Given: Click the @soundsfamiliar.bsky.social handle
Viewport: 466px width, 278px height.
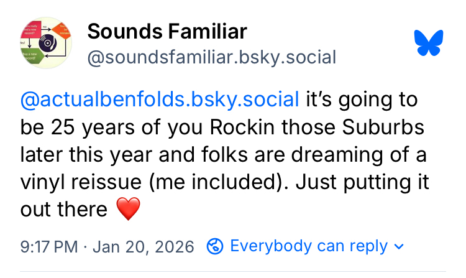Looking at the screenshot, I should point(211,58).
